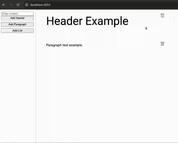
Task: Go back using the browser back arrow
Action: coord(4,5)
